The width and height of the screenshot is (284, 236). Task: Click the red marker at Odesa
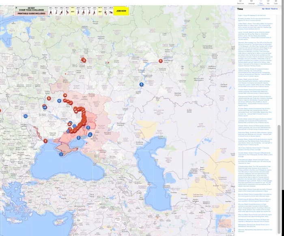(x=45, y=141)
